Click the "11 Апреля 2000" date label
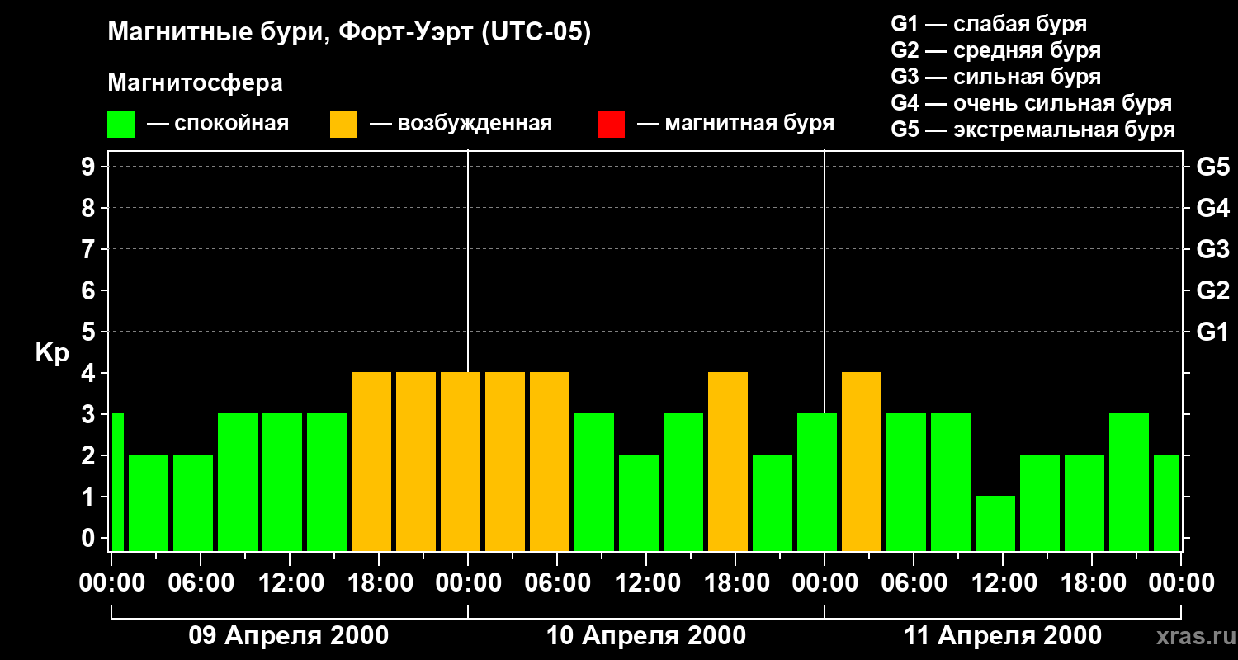1238x660 pixels. click(x=1003, y=636)
